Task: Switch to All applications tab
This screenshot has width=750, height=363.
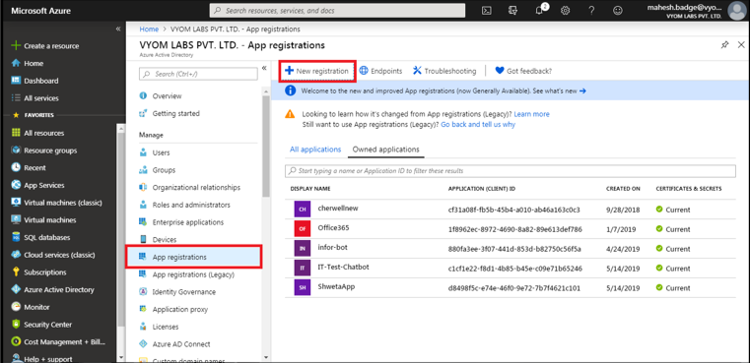Action: click(x=315, y=149)
